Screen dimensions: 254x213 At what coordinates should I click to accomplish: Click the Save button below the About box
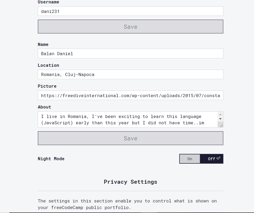(x=130, y=138)
